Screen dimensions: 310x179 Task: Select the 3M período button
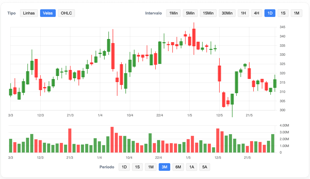(x=164, y=167)
